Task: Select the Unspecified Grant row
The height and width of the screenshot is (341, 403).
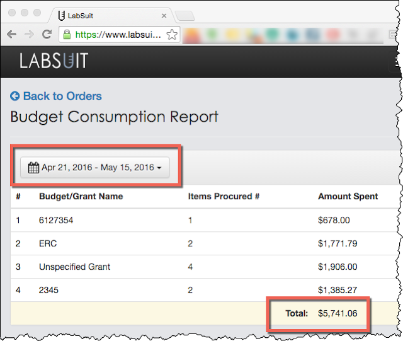Action: [x=74, y=267]
